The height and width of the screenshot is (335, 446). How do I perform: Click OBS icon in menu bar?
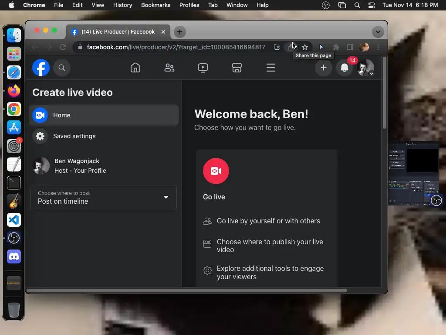pos(326,5)
